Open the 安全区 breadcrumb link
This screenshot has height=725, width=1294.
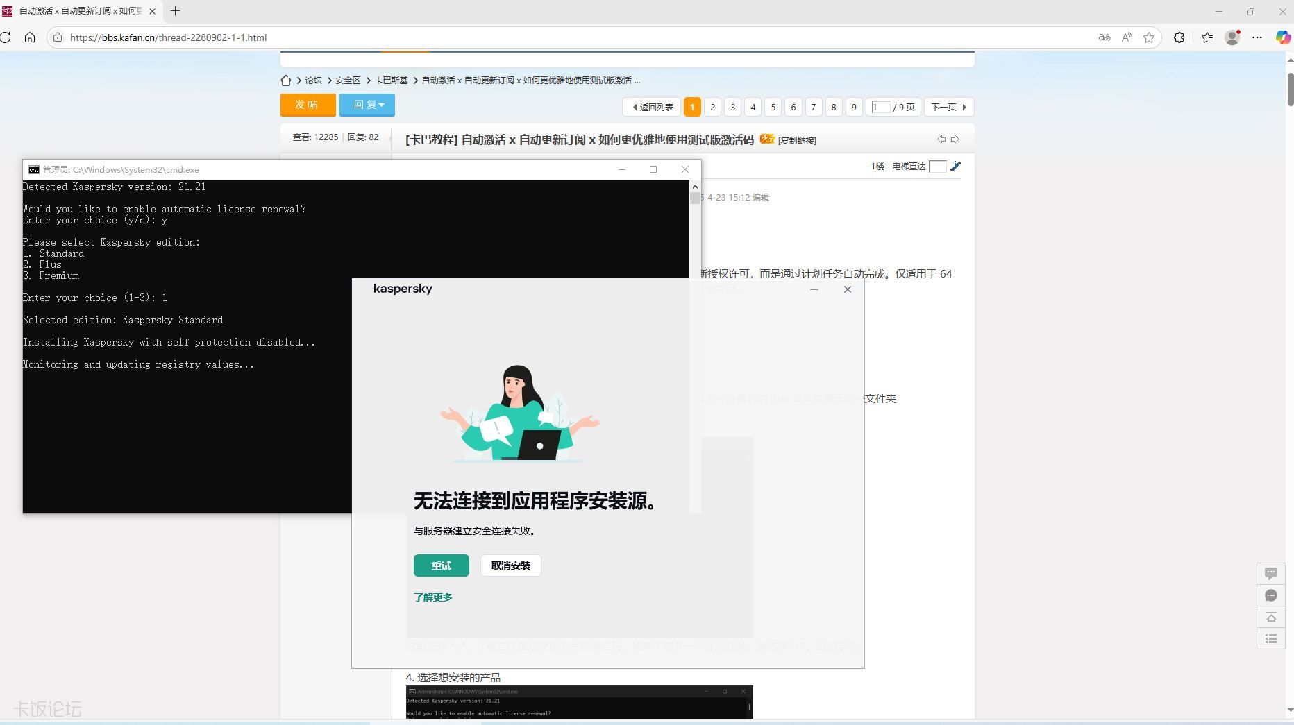click(348, 80)
